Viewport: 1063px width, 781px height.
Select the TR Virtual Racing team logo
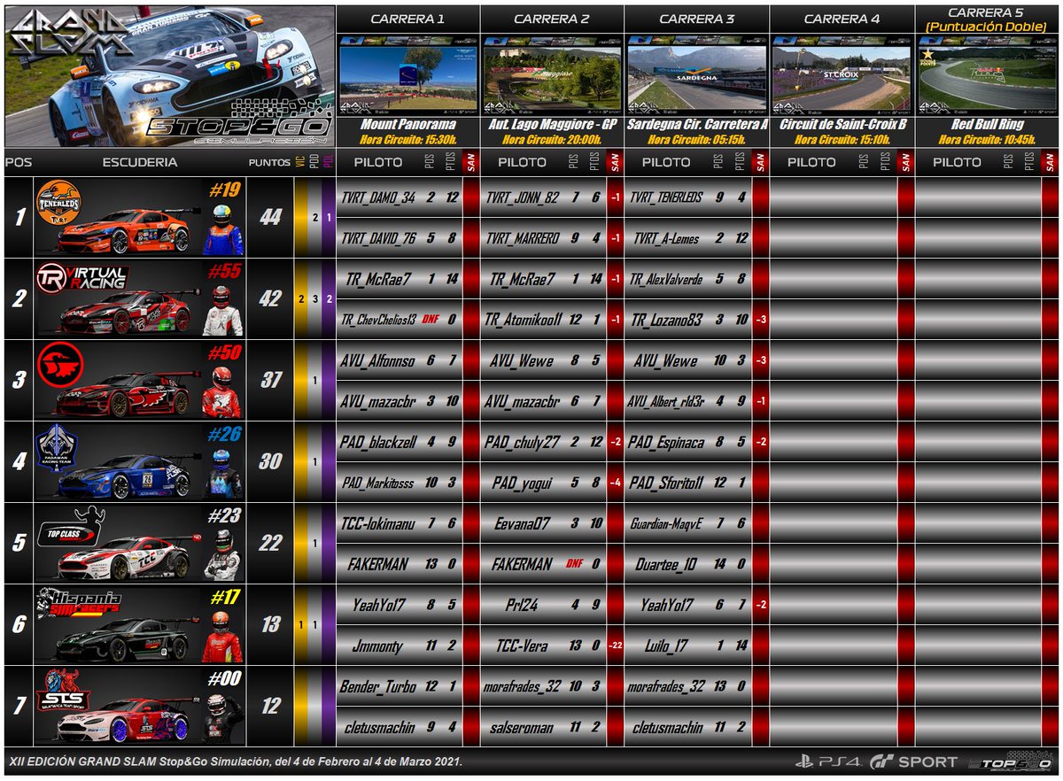[x=84, y=279]
